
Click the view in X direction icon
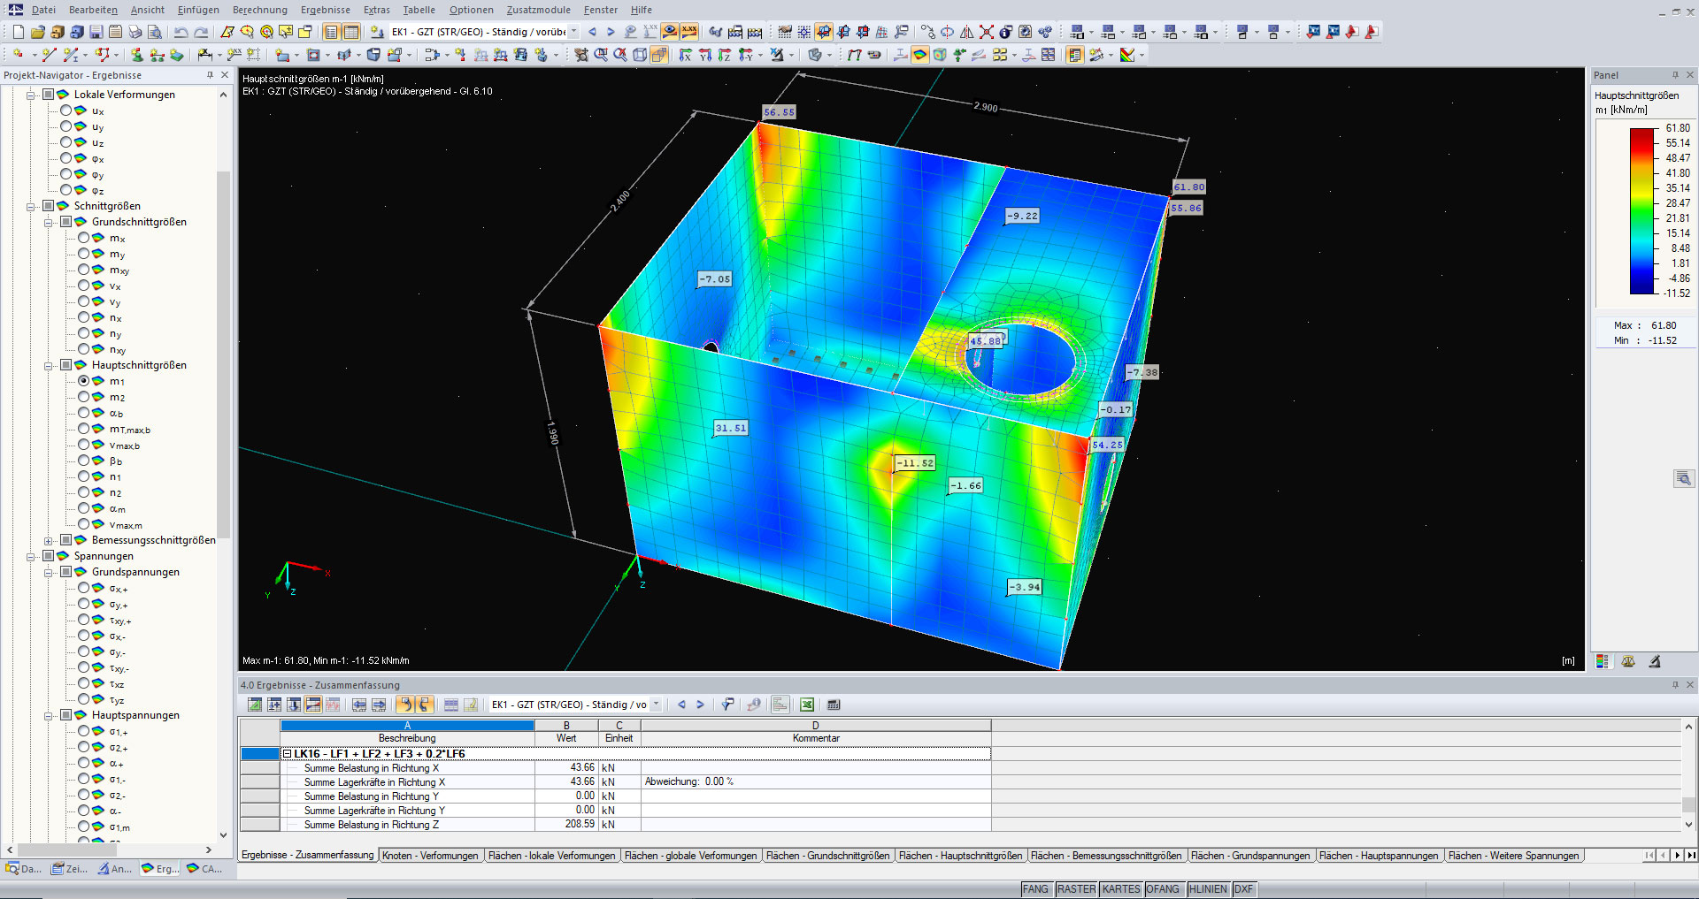[685, 55]
